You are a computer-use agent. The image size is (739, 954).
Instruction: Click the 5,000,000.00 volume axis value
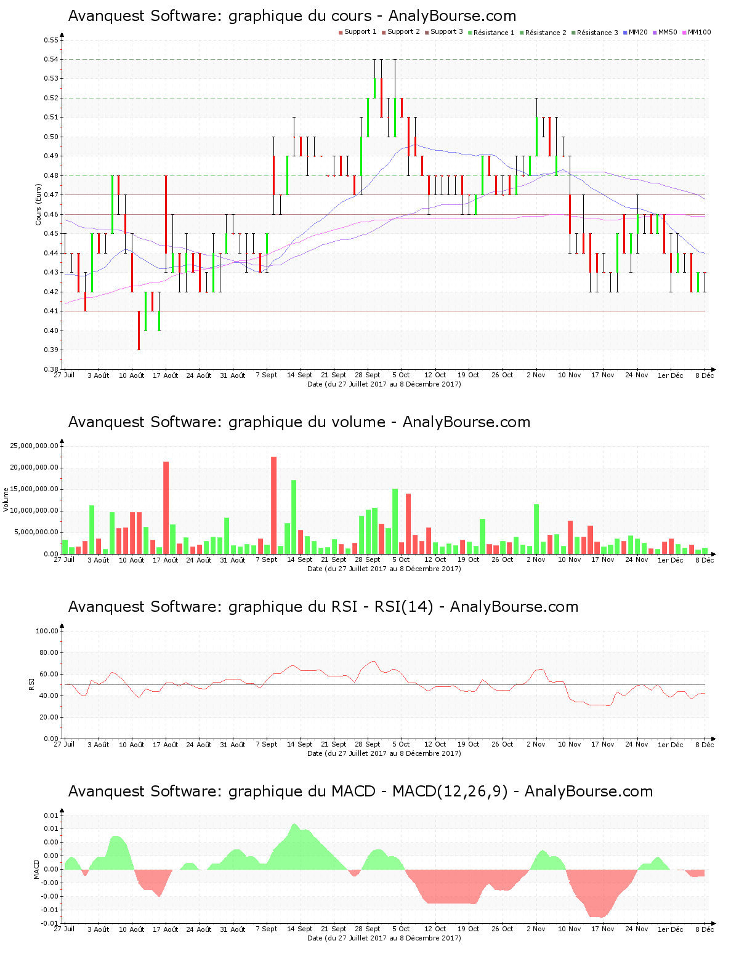(36, 532)
